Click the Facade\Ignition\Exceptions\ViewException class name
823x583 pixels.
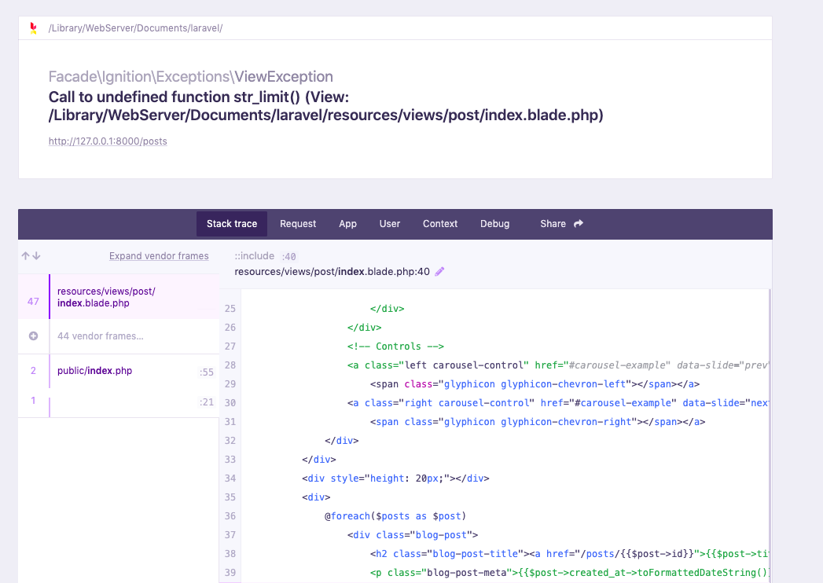coord(190,77)
